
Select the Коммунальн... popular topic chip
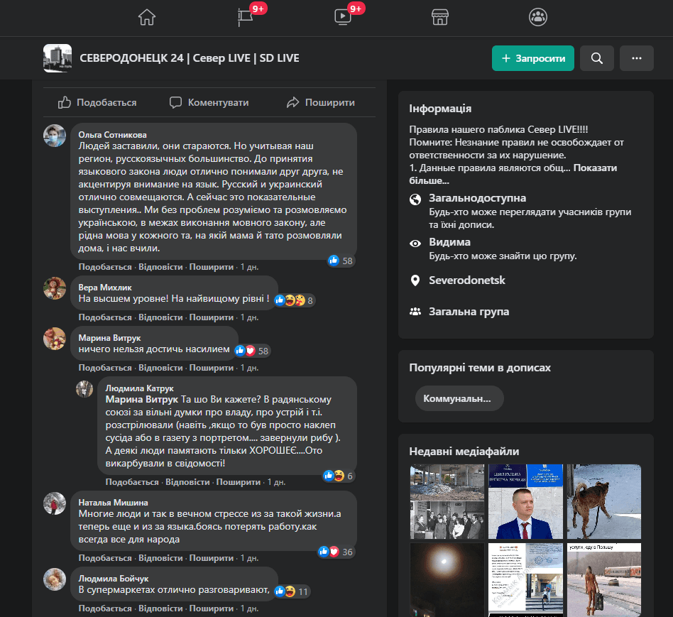pos(459,398)
